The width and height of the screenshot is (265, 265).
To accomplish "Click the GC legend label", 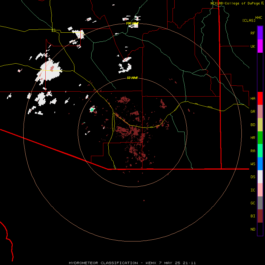I will (x=253, y=203).
